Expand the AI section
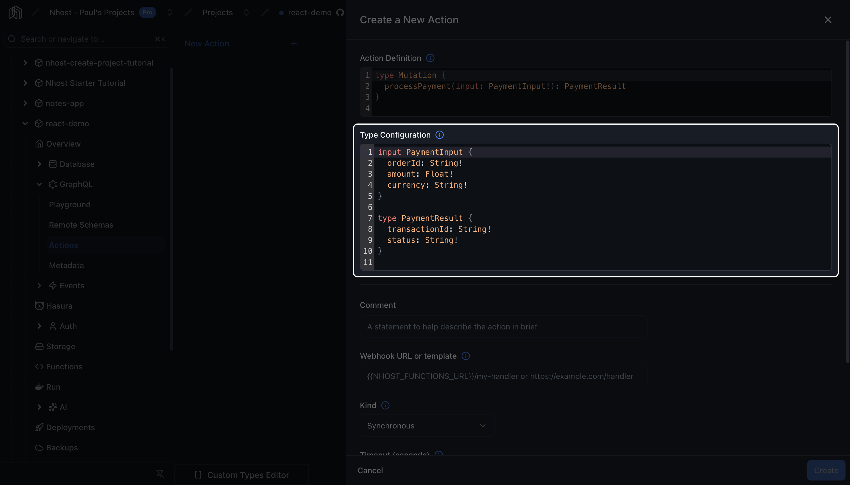Image resolution: width=850 pixels, height=485 pixels. pos(39,407)
